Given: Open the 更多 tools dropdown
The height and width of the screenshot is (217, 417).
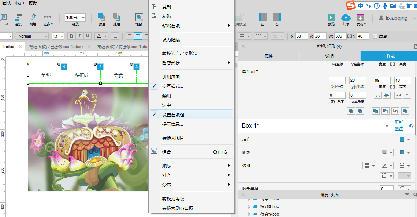Looking at the screenshot, I should [48, 19].
